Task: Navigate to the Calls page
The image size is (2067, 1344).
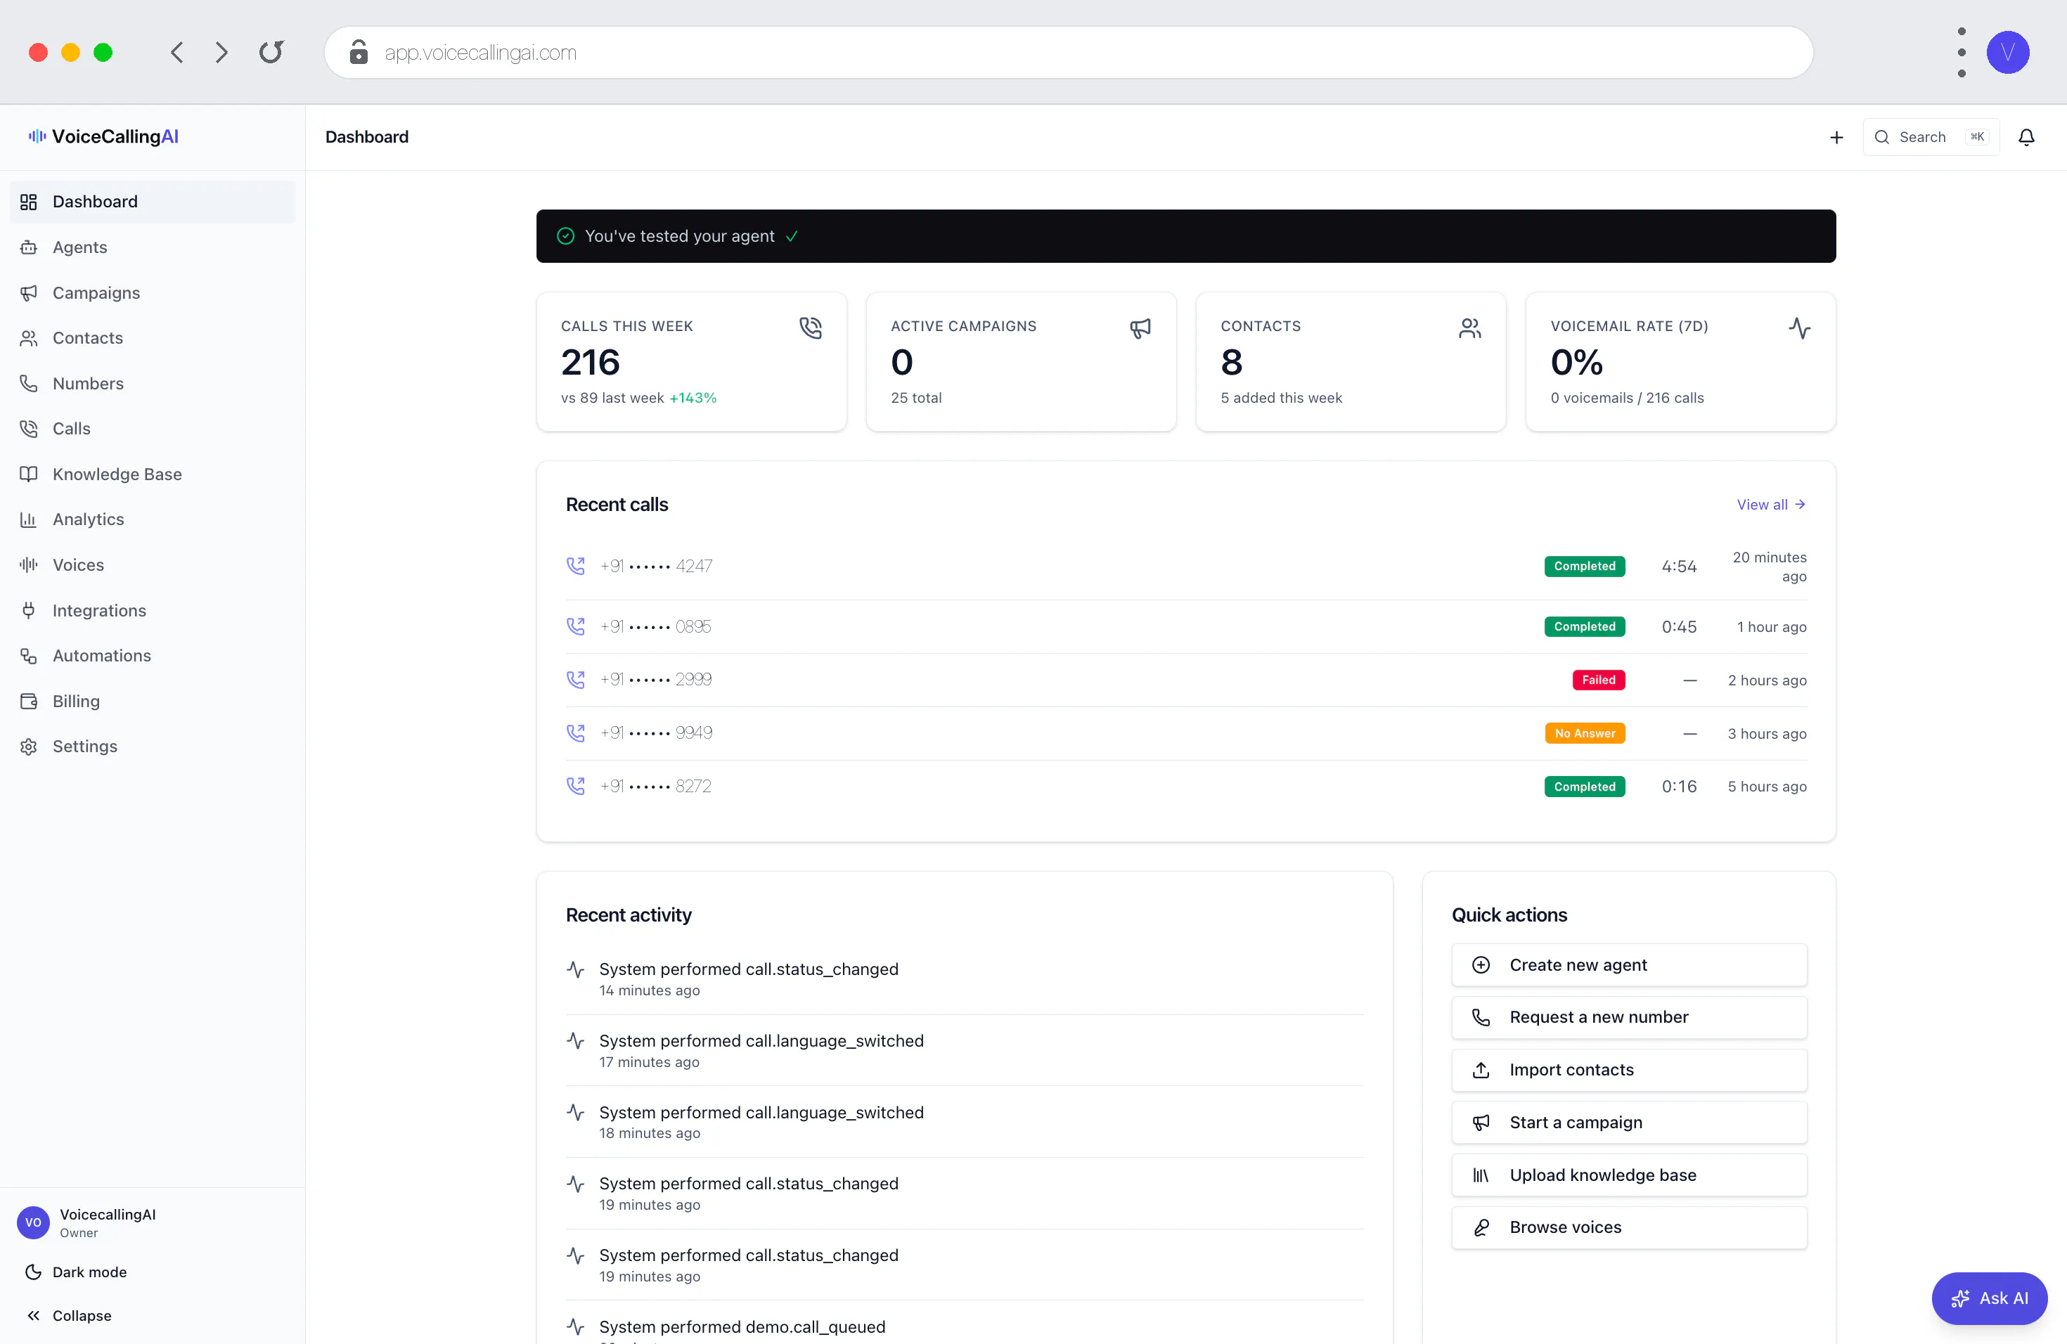Action: (x=153, y=428)
